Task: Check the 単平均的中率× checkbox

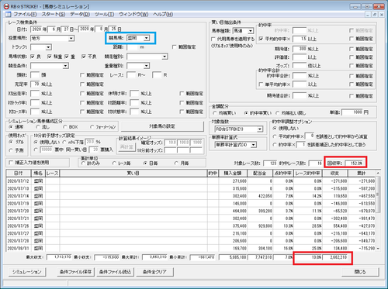Action: [x=261, y=84]
